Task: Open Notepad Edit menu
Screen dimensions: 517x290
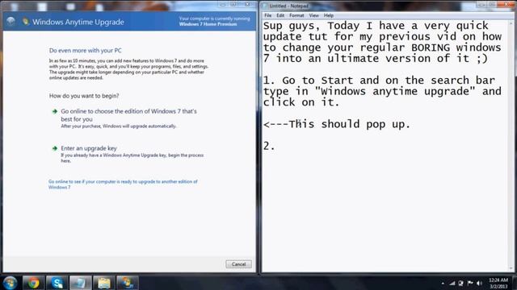Action: pyautogui.click(x=280, y=15)
